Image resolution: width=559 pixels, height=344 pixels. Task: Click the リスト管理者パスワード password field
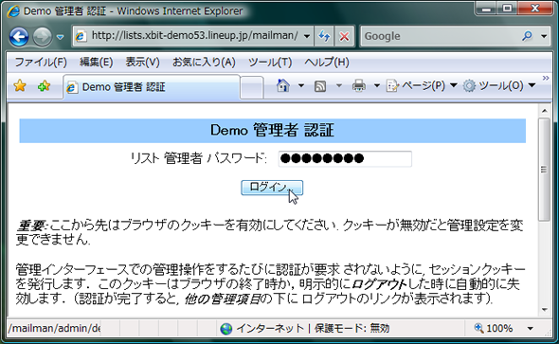point(345,158)
